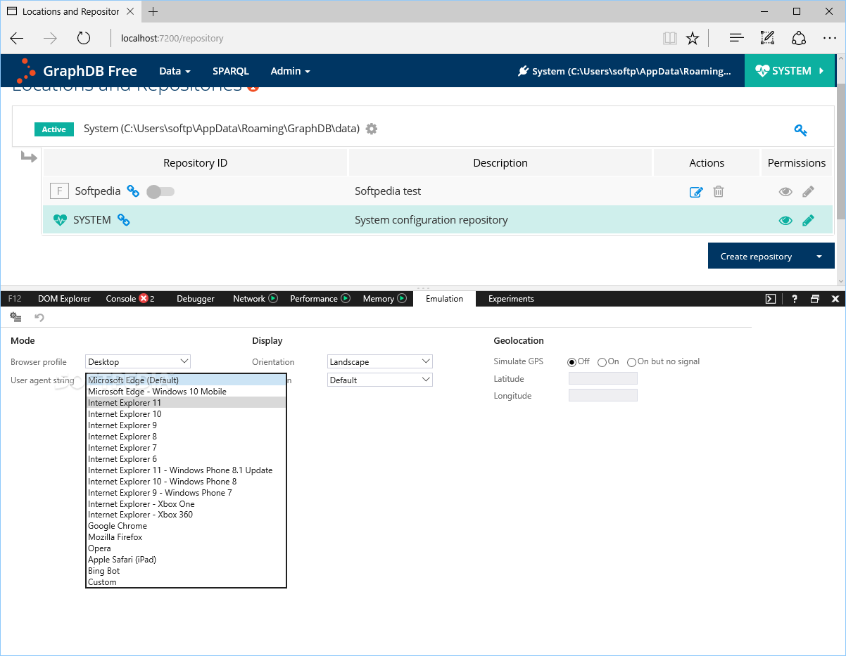The width and height of the screenshot is (846, 656).
Task: Select Microsoft Edge - Windows 10 Mobile
Action: click(186, 392)
